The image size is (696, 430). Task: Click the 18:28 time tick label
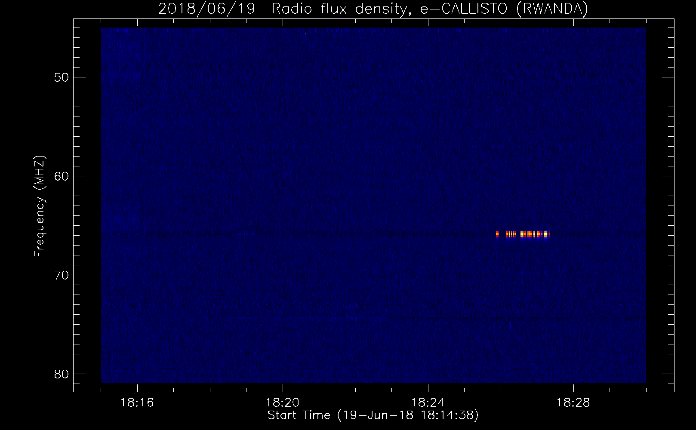[x=573, y=403]
